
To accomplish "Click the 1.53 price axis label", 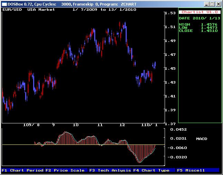I will pyautogui.click(x=170, y=13).
